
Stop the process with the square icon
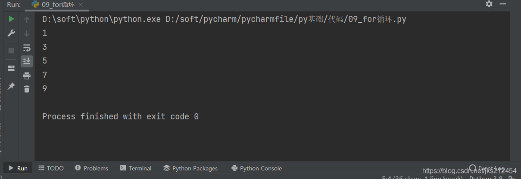pos(11,50)
